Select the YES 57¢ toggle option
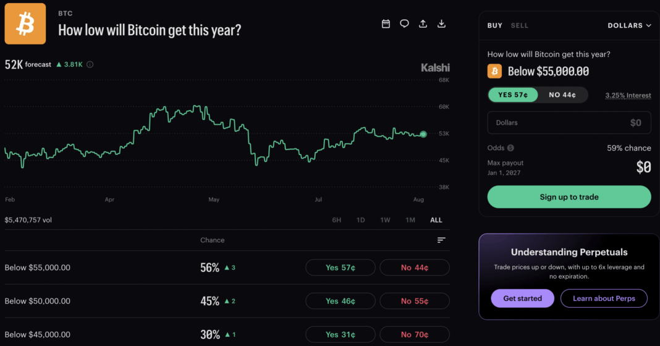The width and height of the screenshot is (660, 346). pyautogui.click(x=513, y=95)
